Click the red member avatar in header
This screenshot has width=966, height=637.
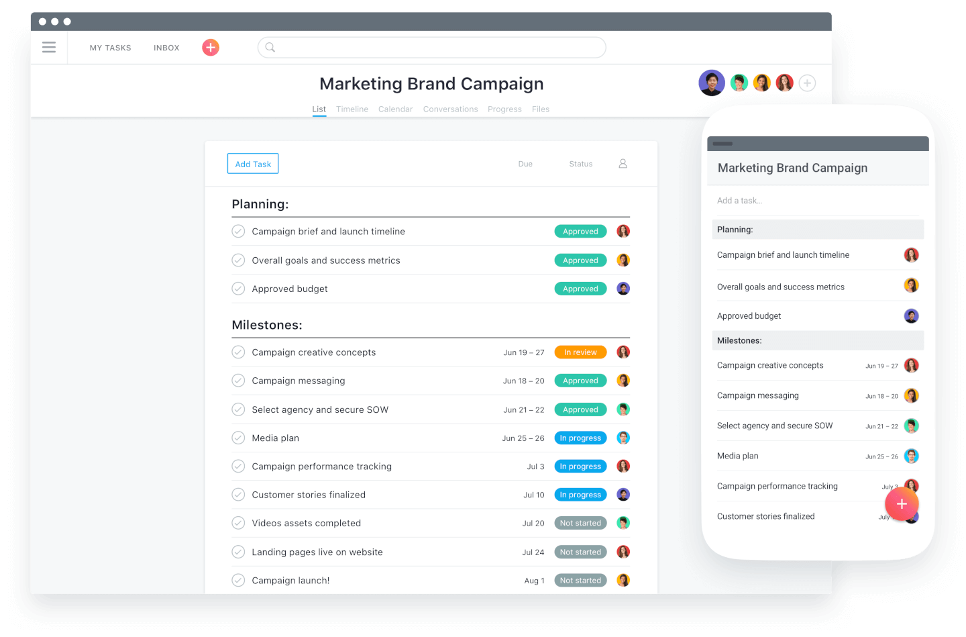(x=785, y=83)
